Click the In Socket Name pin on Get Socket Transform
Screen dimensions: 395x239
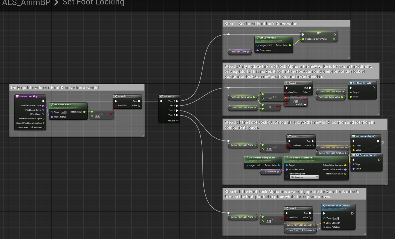pos(286,169)
